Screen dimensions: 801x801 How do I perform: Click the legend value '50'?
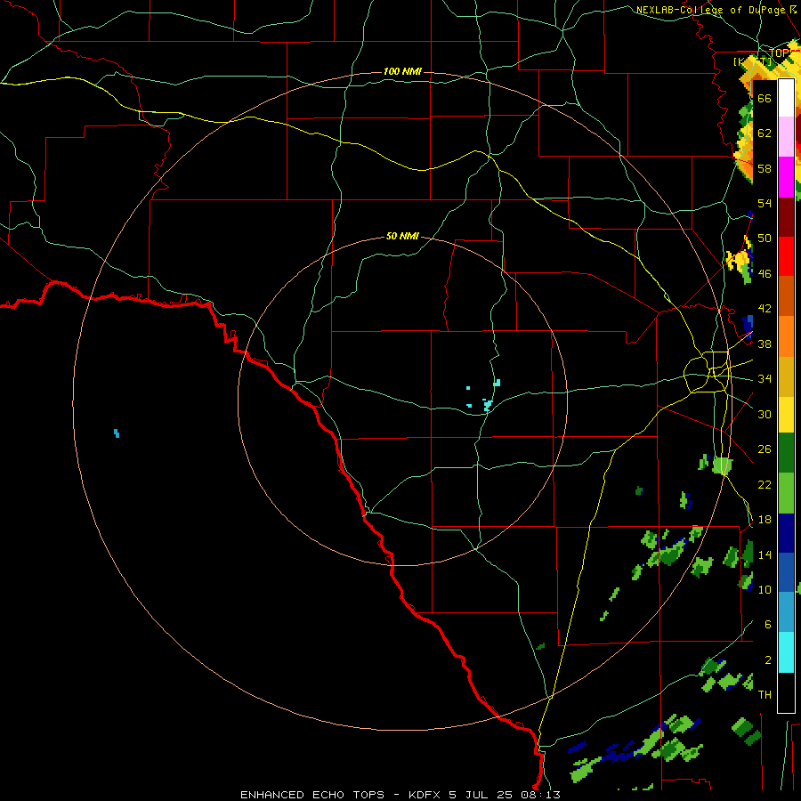tap(765, 239)
